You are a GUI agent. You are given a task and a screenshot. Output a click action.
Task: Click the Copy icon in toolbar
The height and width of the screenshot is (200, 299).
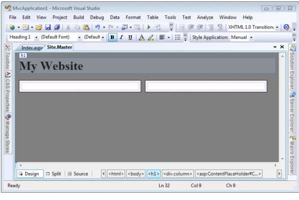pyautogui.click(x=77, y=27)
